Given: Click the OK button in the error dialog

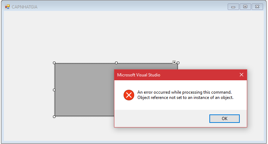Looking at the screenshot, I should 224,118.
